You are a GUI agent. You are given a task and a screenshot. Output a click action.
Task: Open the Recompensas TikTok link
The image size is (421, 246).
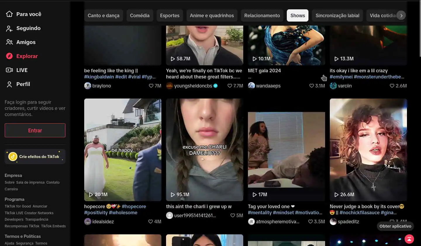coord(22,226)
